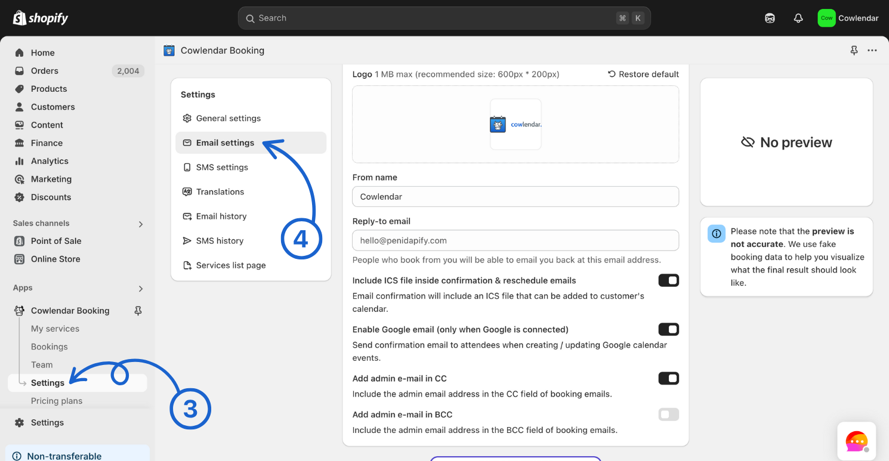This screenshot has height=461, width=889.
Task: Click the Shopify logo
Action: tap(41, 18)
